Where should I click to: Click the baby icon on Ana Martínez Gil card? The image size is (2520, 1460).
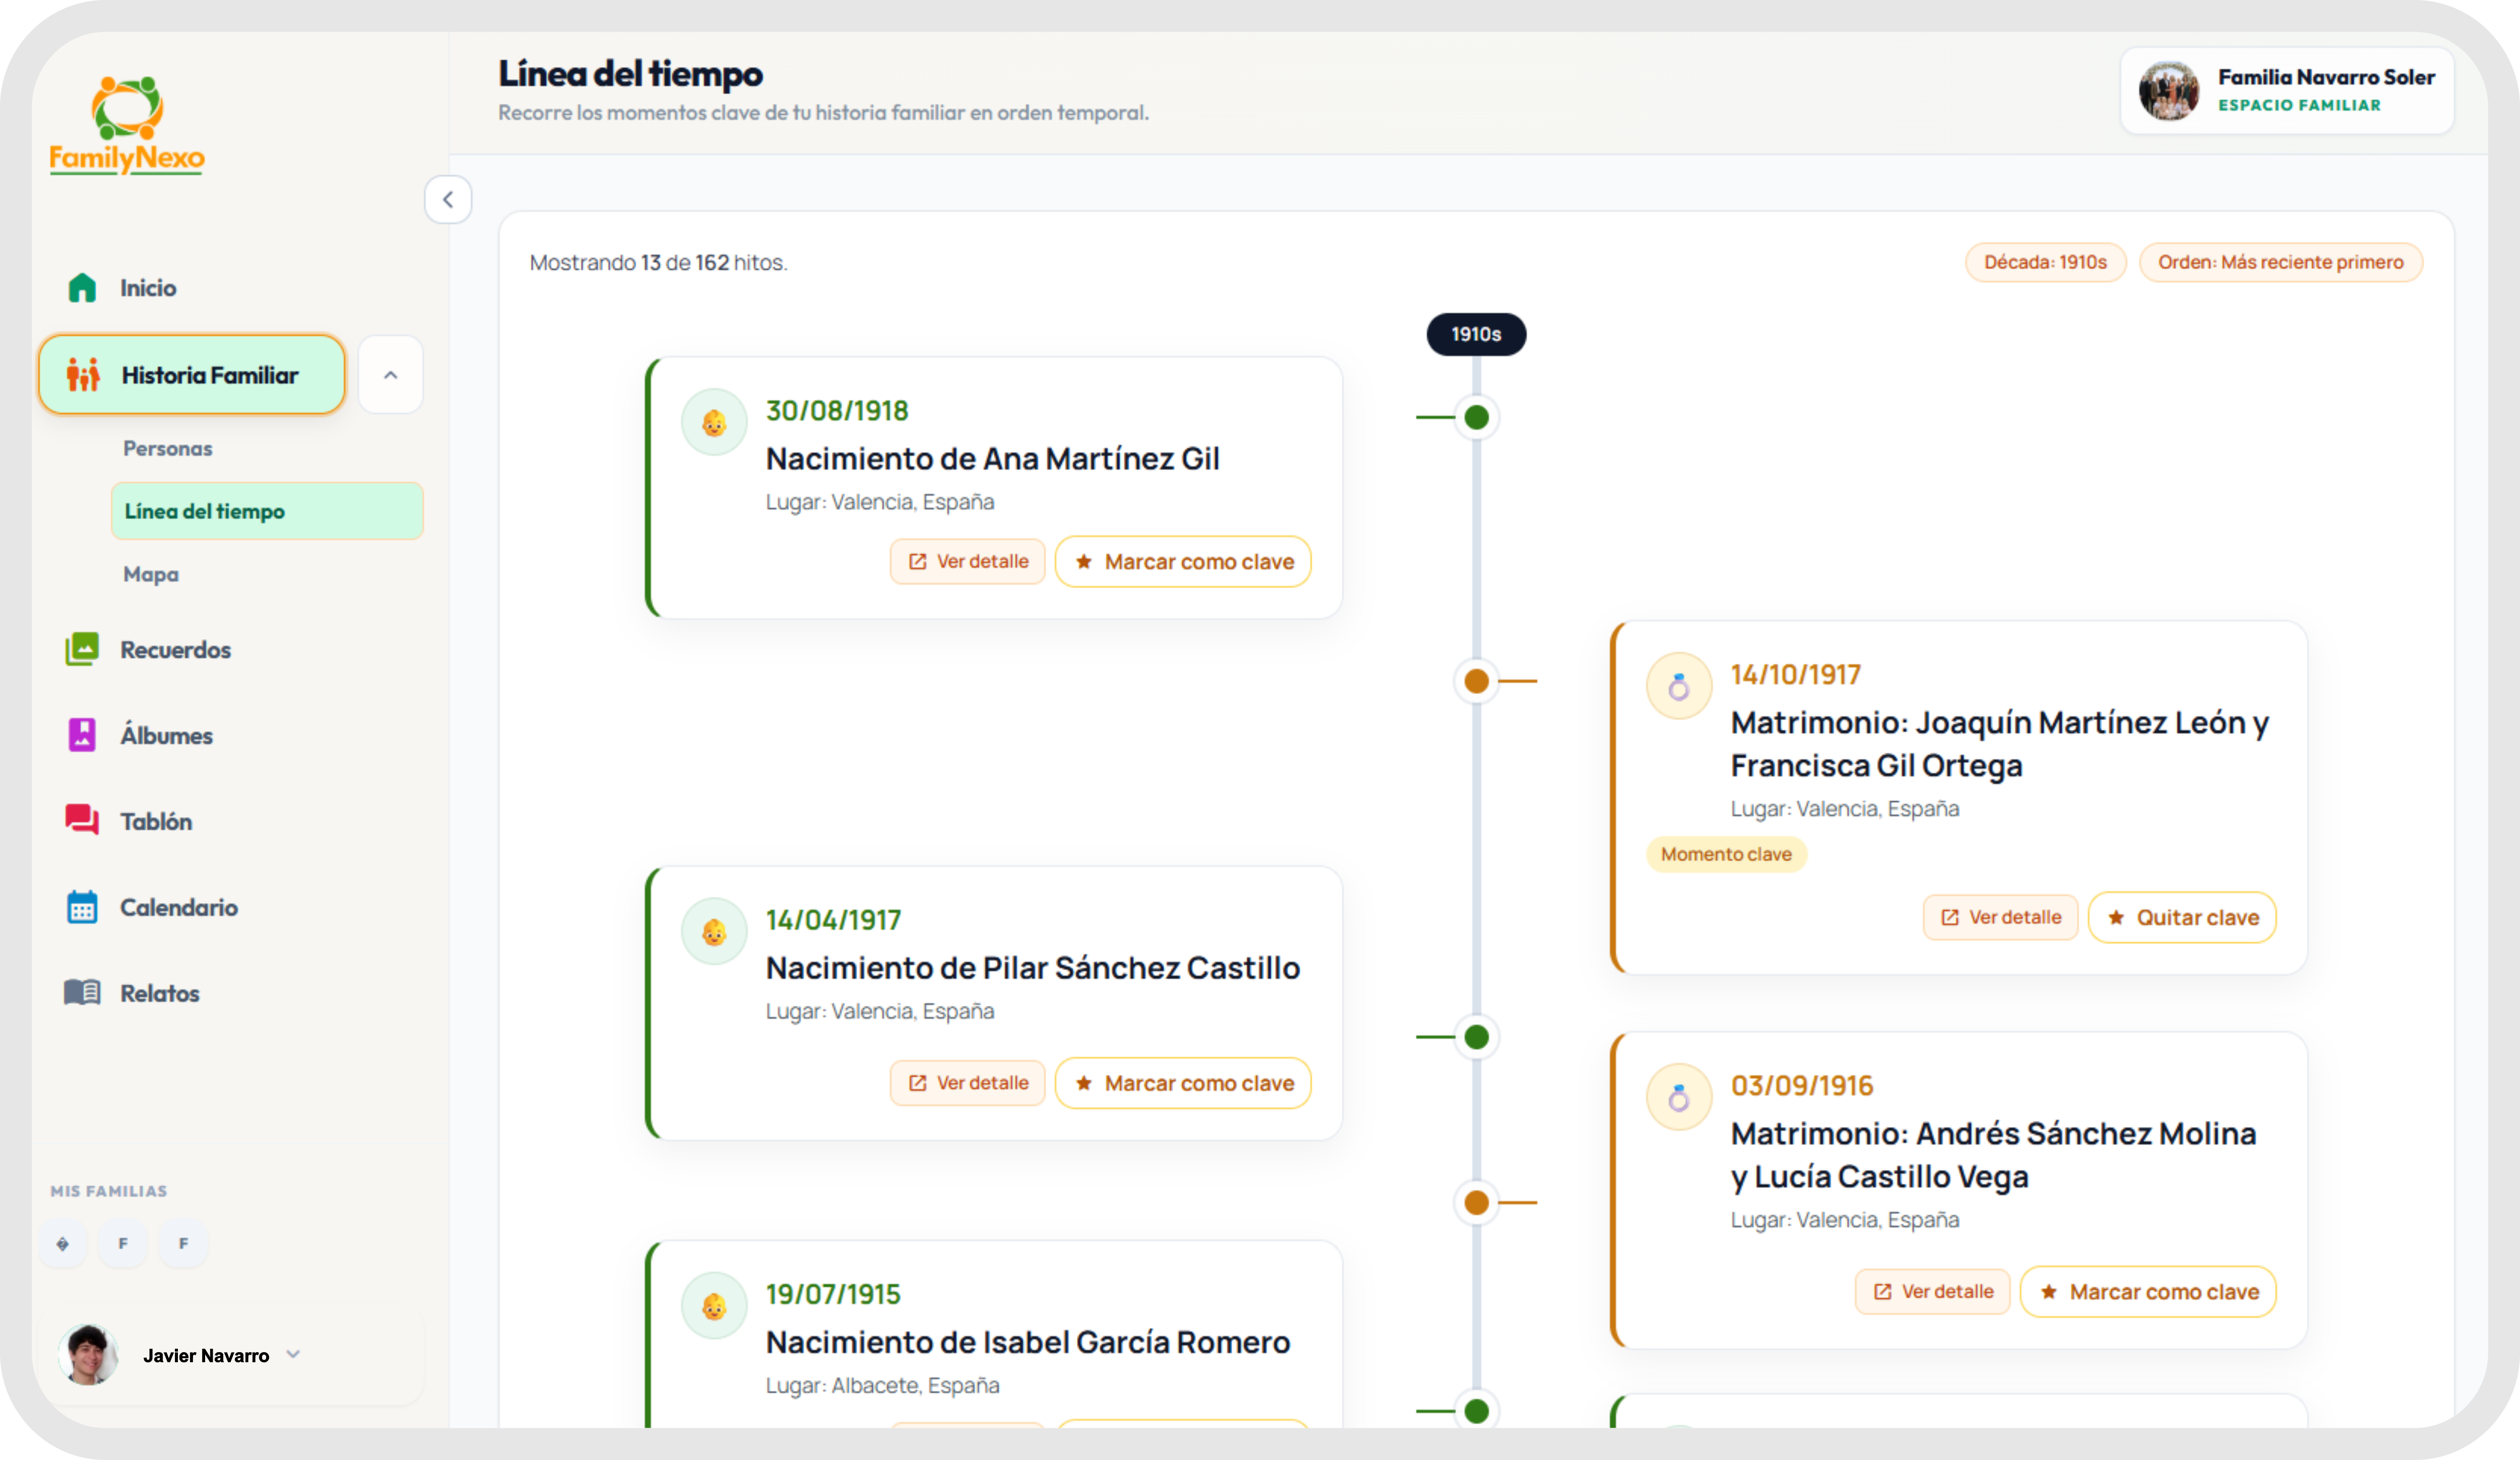point(714,423)
